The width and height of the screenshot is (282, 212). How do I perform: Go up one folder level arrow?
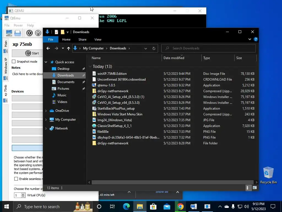pyautogui.click(x=69, y=48)
